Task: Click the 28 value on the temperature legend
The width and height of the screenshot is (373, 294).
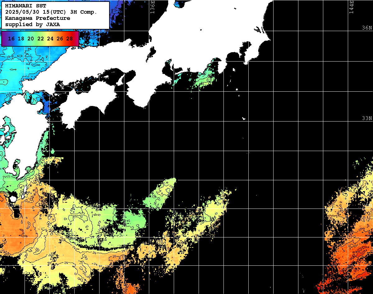Action: click(70, 39)
